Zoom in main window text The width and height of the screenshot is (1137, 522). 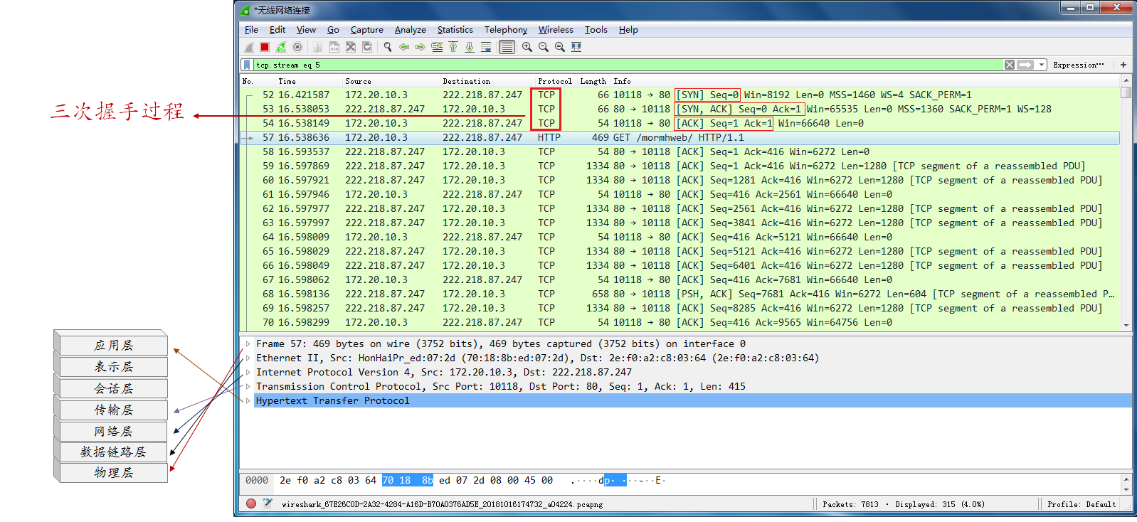point(527,47)
